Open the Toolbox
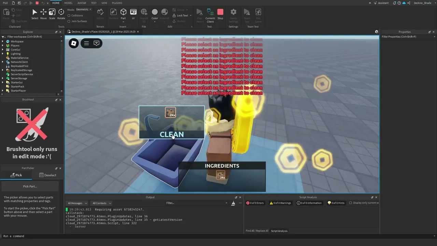 113,14
